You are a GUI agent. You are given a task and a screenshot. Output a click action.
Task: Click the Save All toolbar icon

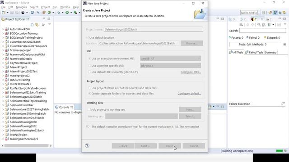click(x=17, y=13)
